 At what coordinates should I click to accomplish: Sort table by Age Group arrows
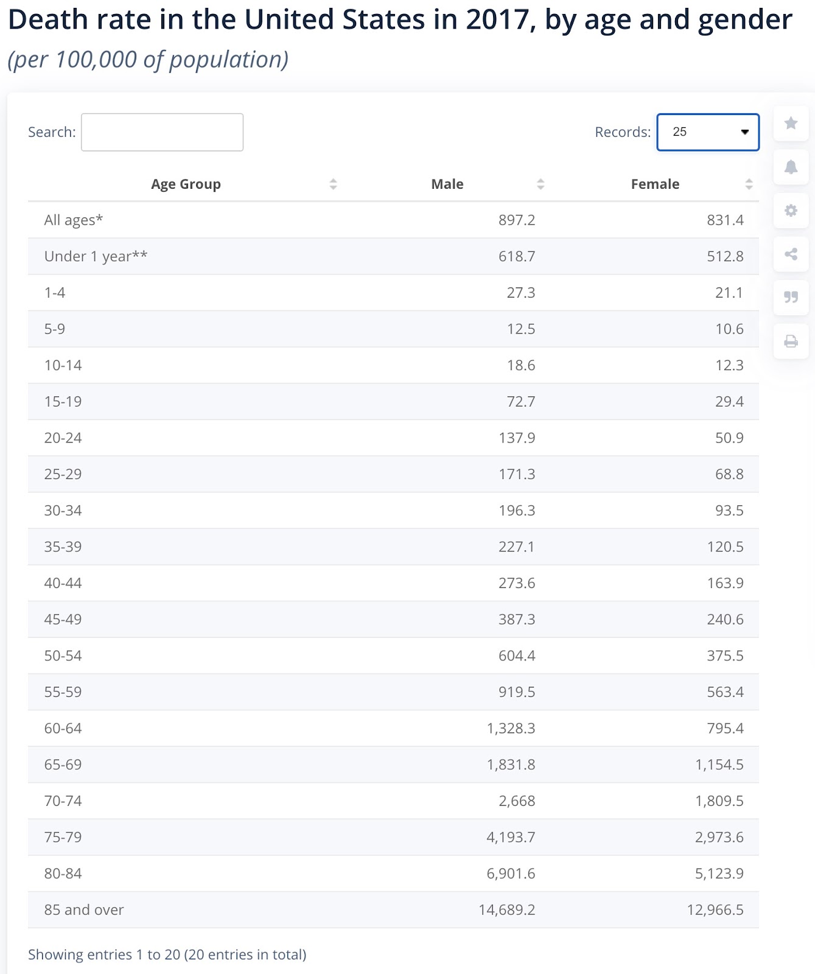(333, 184)
